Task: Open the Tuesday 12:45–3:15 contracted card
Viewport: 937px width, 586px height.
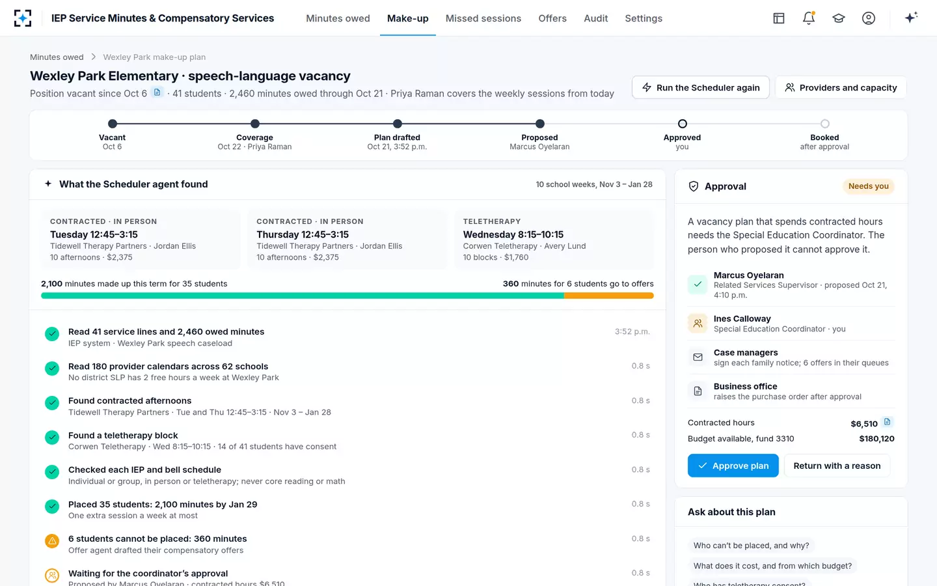Action: pyautogui.click(x=140, y=239)
